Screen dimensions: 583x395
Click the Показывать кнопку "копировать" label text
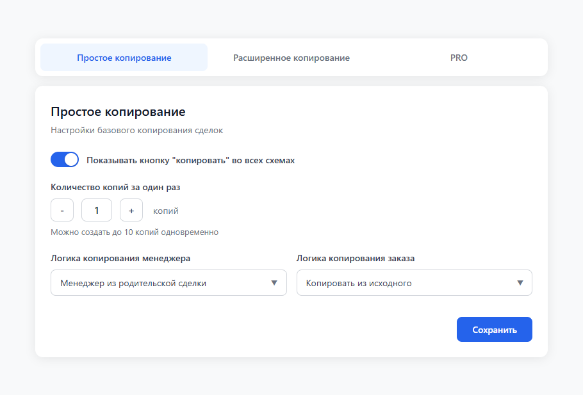(190, 161)
